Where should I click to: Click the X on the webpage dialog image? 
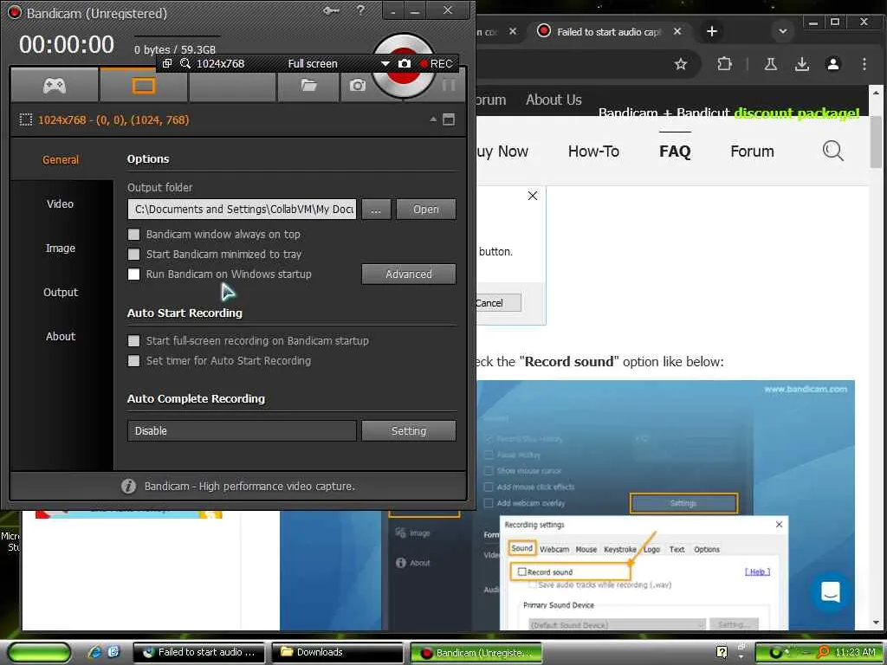[533, 196]
